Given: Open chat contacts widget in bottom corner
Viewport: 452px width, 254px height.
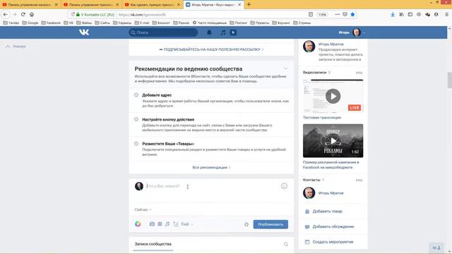Looking at the screenshot, I should coord(436,248).
